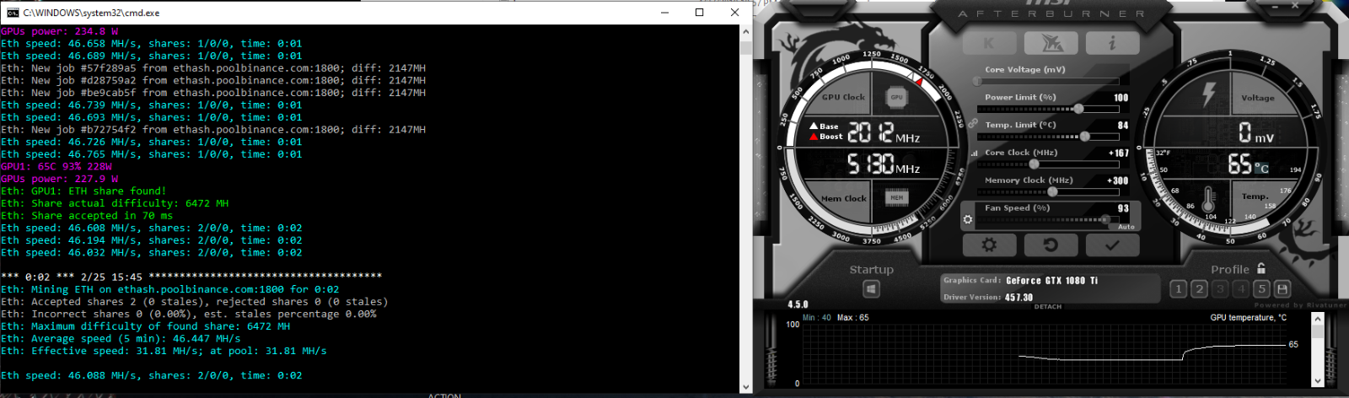Launch MSI overclocking scanner jet icon
This screenshot has height=398, width=1349.
click(x=1051, y=43)
